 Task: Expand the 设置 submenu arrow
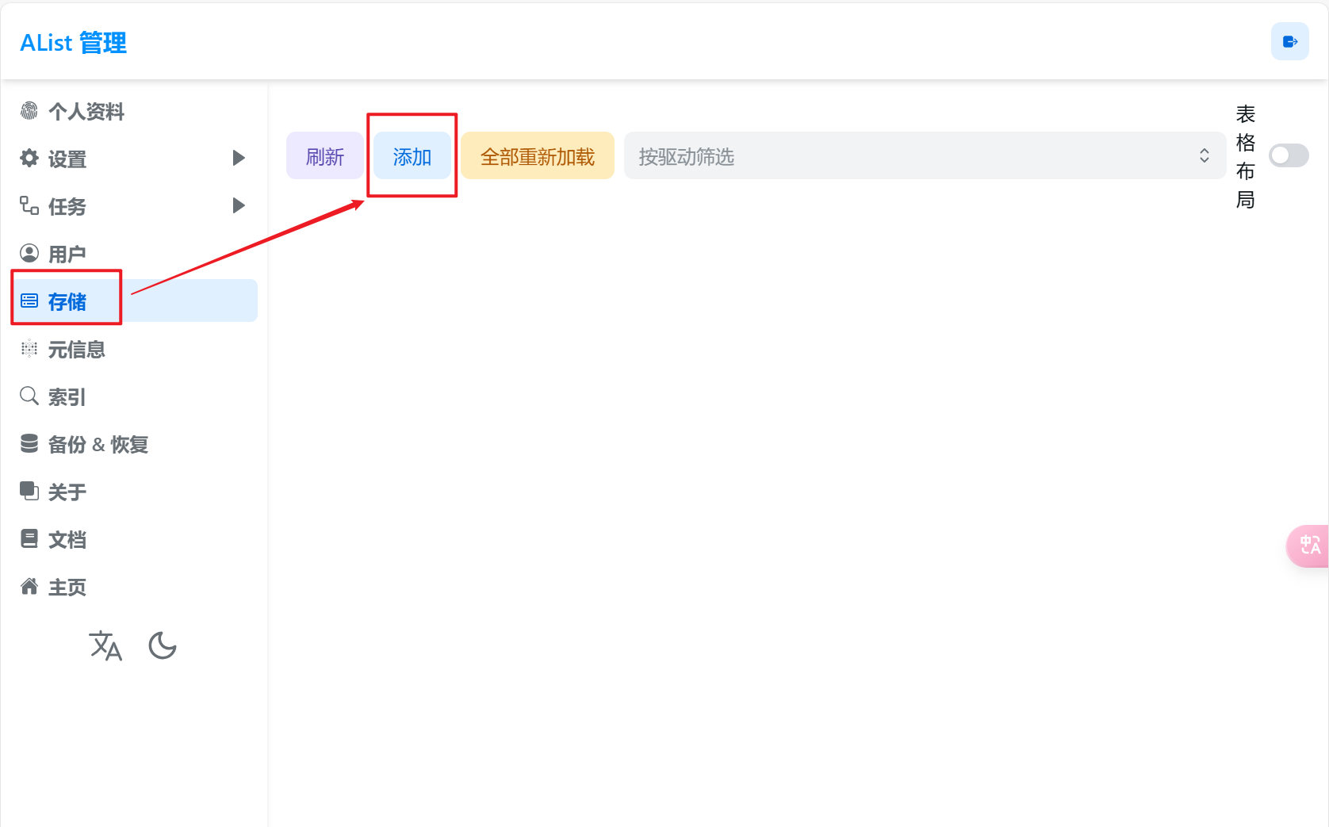coord(239,158)
